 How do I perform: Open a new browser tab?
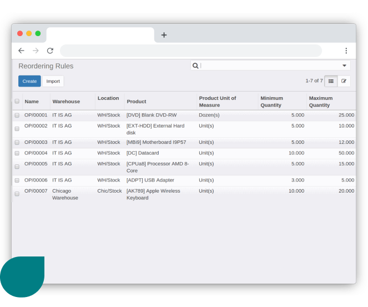click(164, 35)
